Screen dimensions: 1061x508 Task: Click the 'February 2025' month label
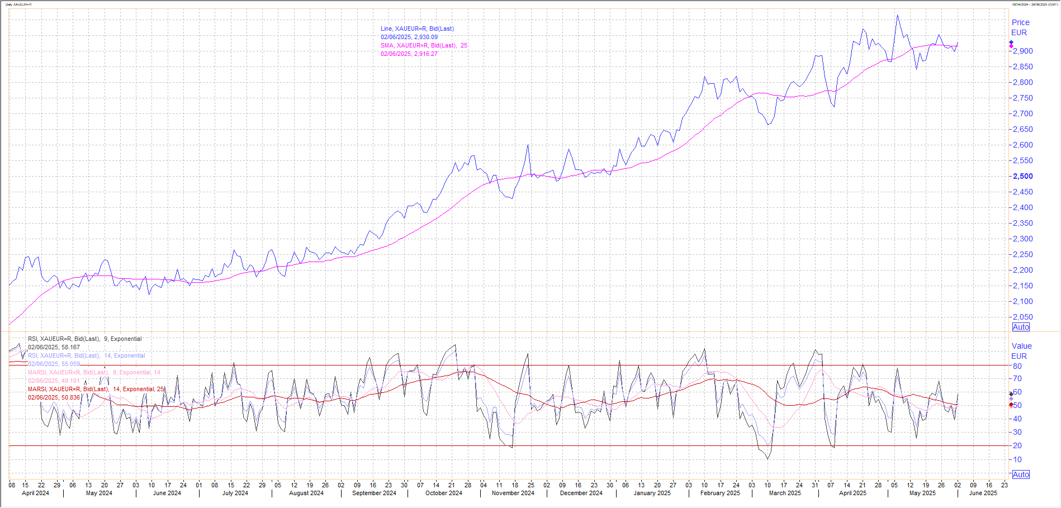pos(720,493)
